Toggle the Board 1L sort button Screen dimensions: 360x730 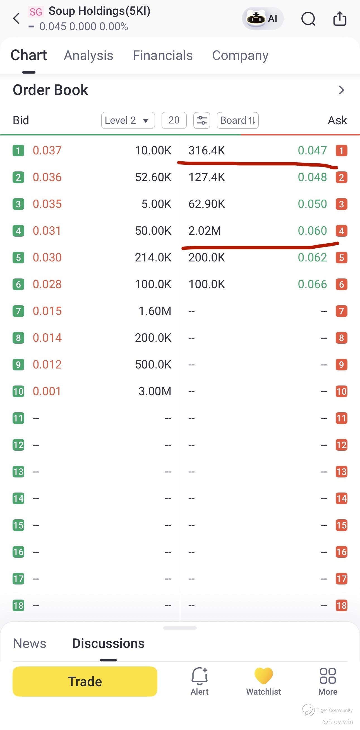(x=238, y=120)
